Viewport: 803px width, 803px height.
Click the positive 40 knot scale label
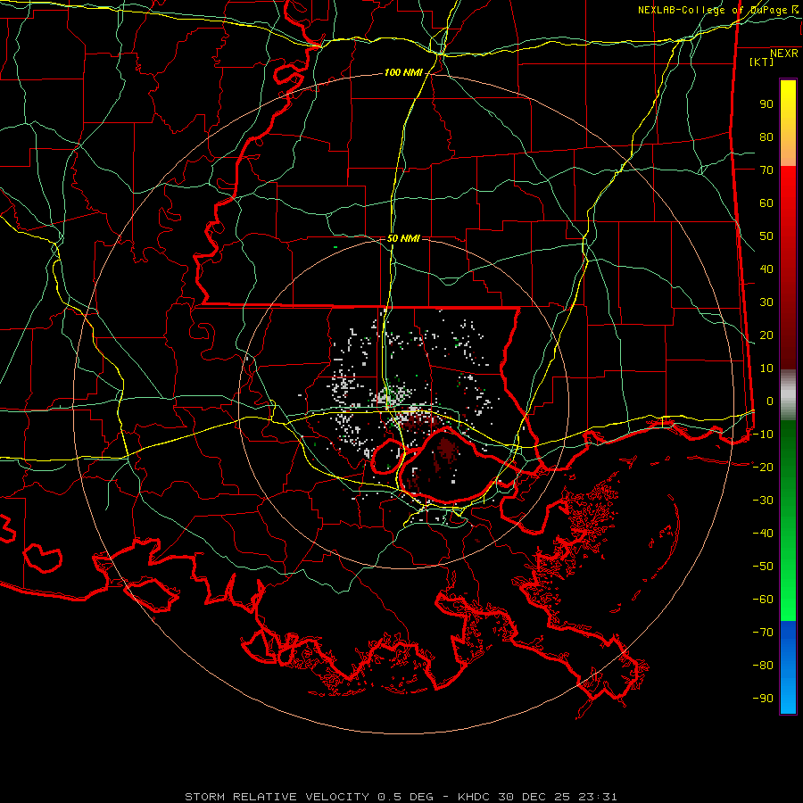coord(766,269)
